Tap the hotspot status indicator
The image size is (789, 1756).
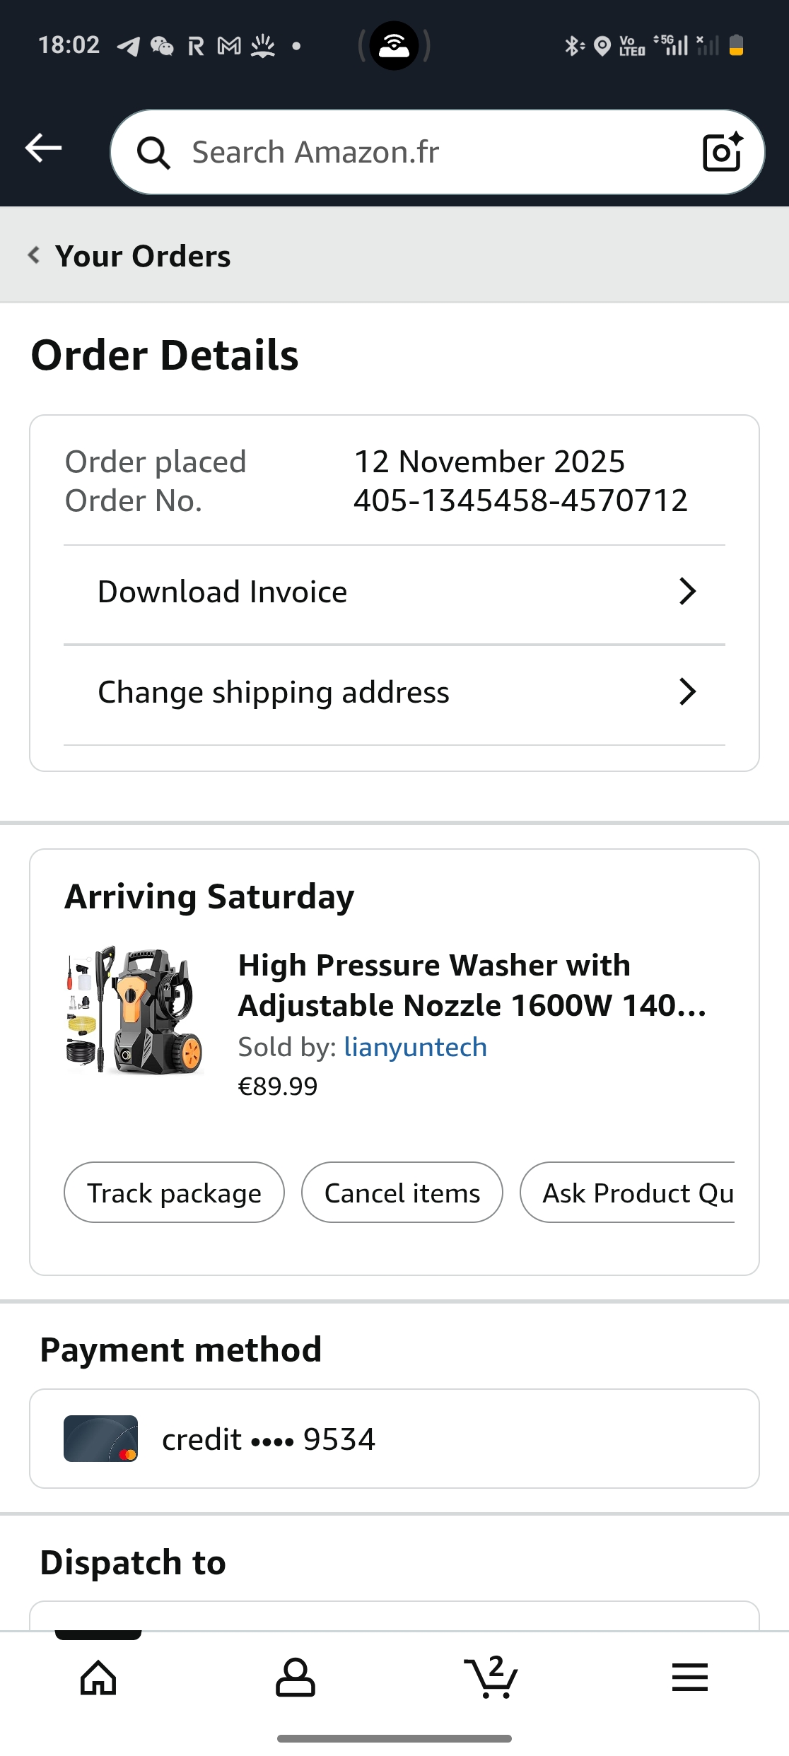coord(394,46)
